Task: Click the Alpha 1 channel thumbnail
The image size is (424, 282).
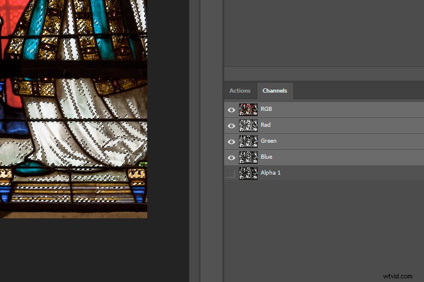Action: [248, 173]
